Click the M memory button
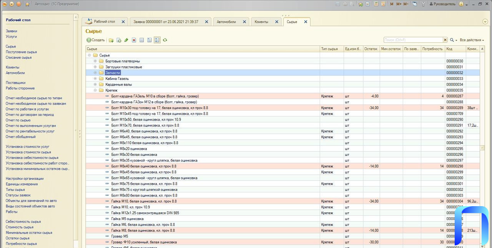 [x=392, y=4]
